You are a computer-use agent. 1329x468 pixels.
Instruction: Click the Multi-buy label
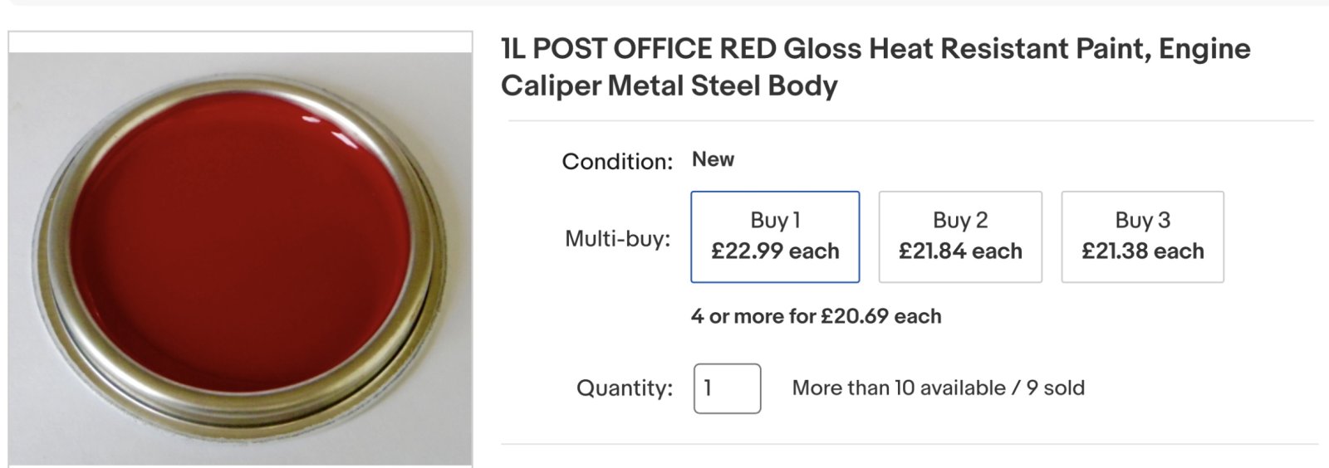[x=618, y=239]
